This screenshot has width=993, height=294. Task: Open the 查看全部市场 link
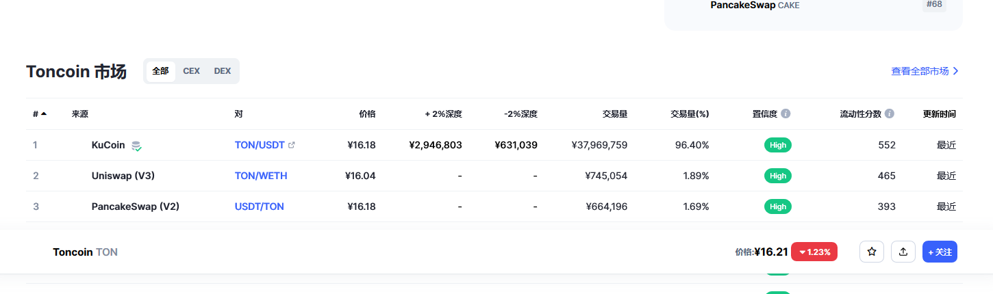point(925,71)
